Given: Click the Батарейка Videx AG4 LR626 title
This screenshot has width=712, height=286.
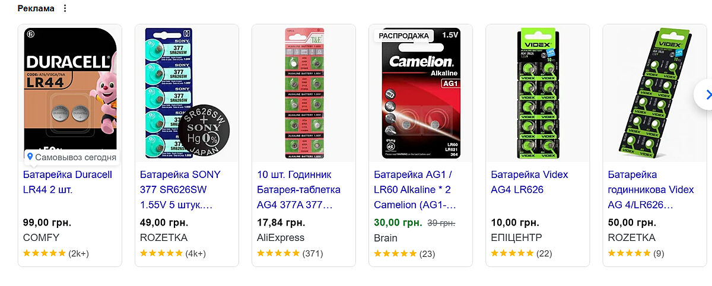Looking at the screenshot, I should [529, 182].
